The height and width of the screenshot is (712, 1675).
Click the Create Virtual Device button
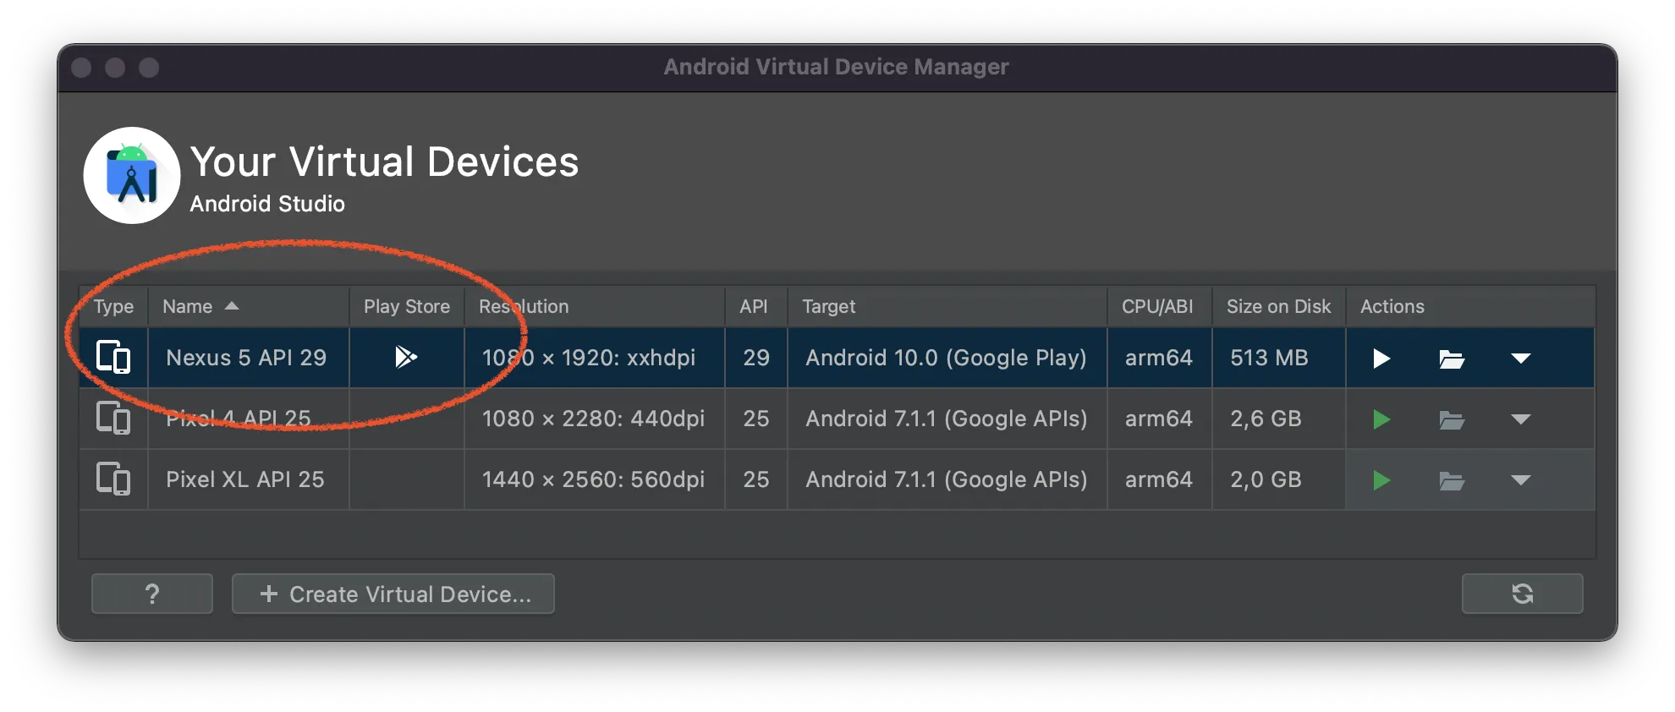click(393, 594)
